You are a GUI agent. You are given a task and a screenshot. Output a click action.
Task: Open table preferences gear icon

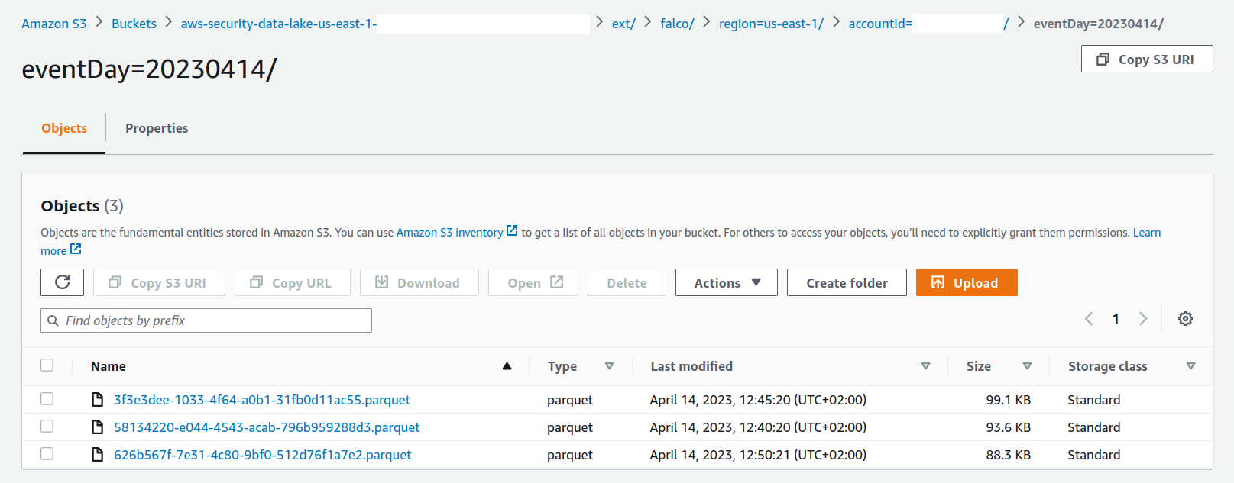point(1185,319)
